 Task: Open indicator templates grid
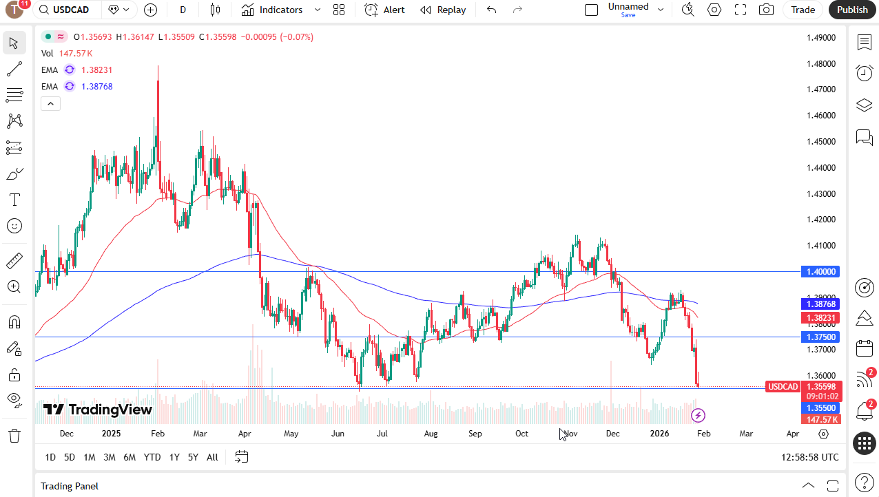(x=338, y=10)
